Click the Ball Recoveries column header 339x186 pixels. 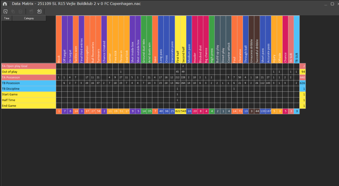tap(93, 39)
